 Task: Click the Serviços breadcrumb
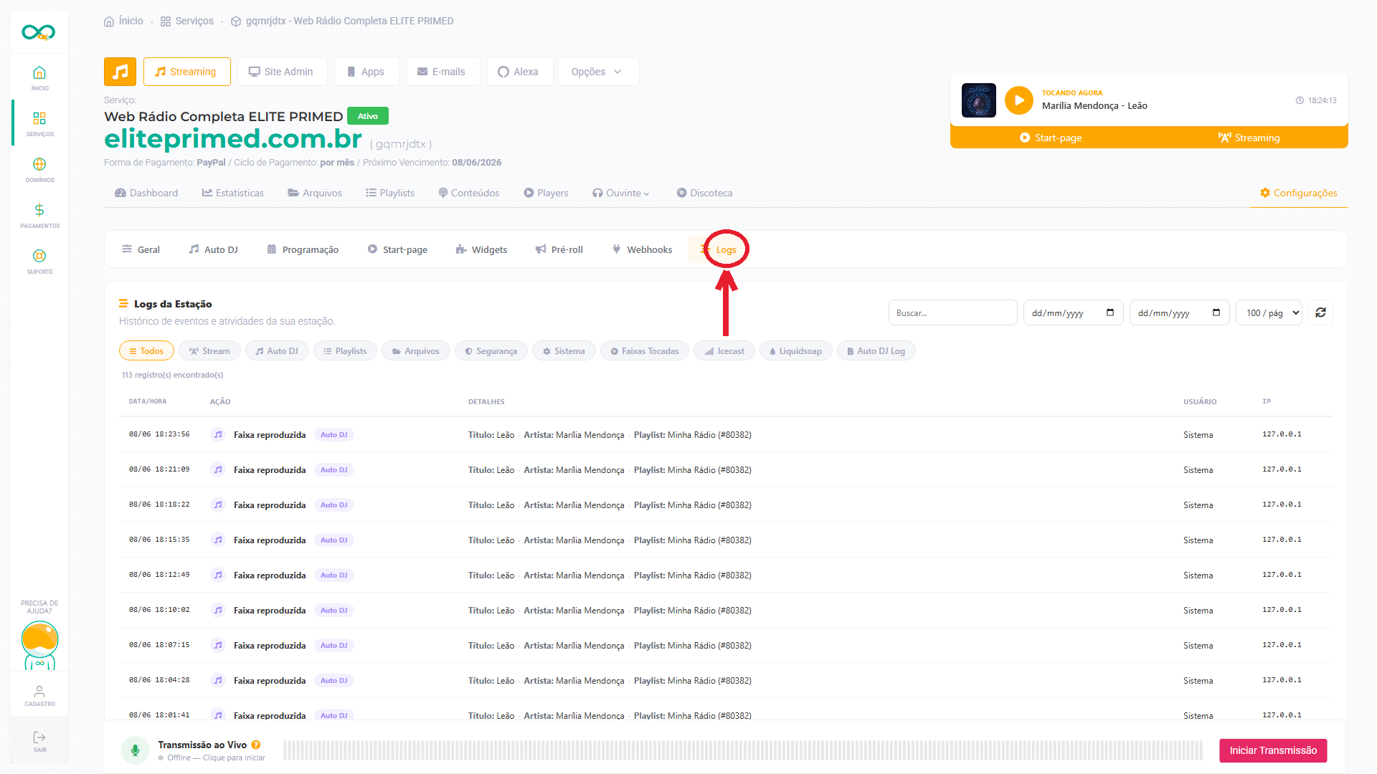tap(187, 21)
